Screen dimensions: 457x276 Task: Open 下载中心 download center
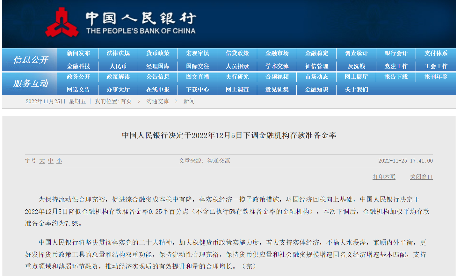[198, 90]
